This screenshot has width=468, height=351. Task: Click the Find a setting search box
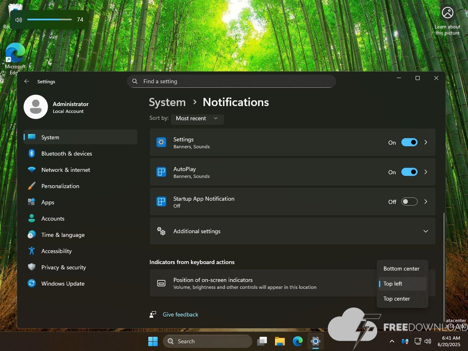coord(232,81)
